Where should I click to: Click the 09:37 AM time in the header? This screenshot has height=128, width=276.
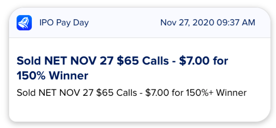[x=236, y=23]
